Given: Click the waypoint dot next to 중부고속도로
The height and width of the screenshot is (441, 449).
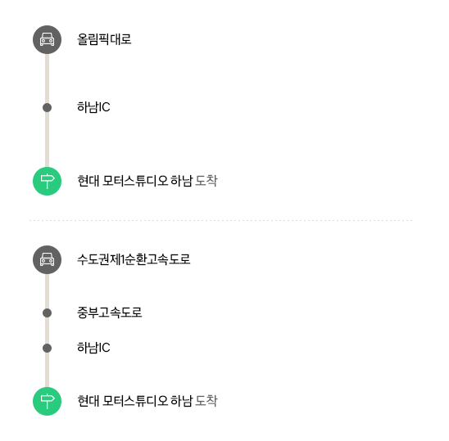Looking at the screenshot, I should click(x=47, y=313).
